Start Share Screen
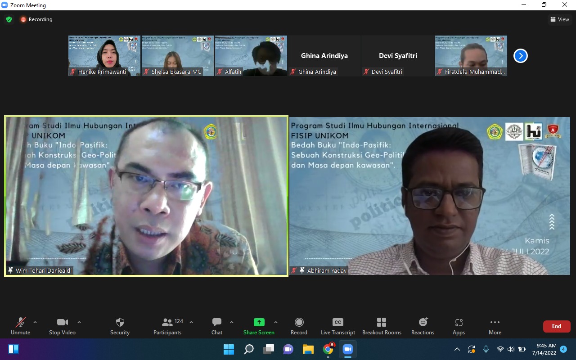 pyautogui.click(x=259, y=326)
